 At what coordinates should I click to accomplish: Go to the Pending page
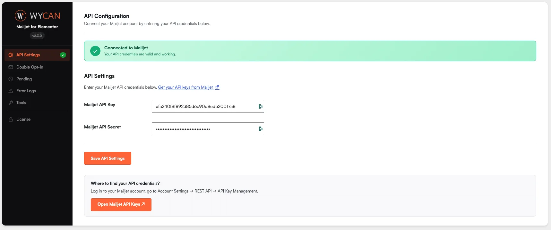click(37, 79)
